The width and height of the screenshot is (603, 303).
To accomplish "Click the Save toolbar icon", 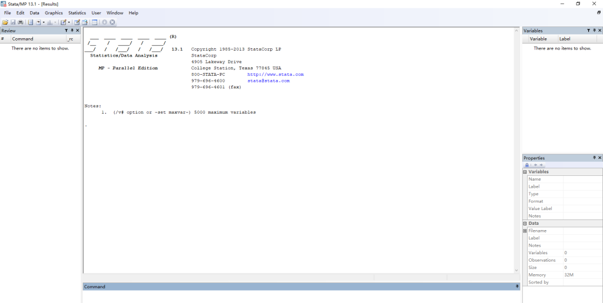I will pyautogui.click(x=13, y=22).
